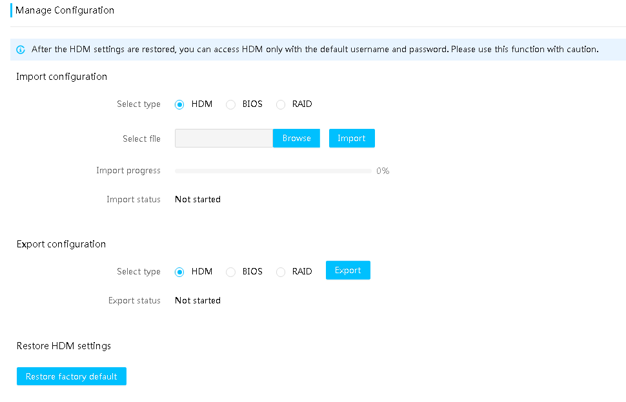Click the Restore HDM settings heading
The image size is (626, 402).
tap(64, 346)
